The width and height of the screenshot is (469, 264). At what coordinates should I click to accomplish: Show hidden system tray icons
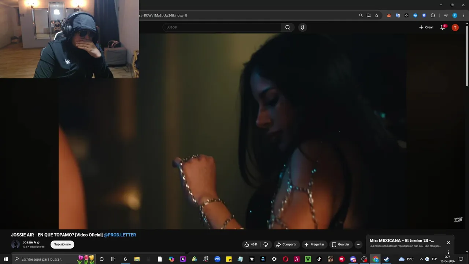tap(421, 259)
